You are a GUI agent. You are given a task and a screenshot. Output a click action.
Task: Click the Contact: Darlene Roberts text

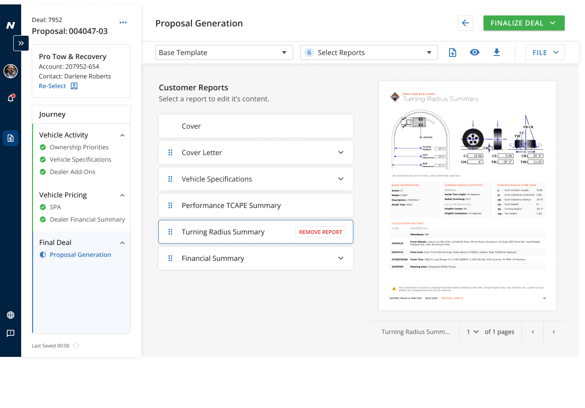pyautogui.click(x=75, y=76)
